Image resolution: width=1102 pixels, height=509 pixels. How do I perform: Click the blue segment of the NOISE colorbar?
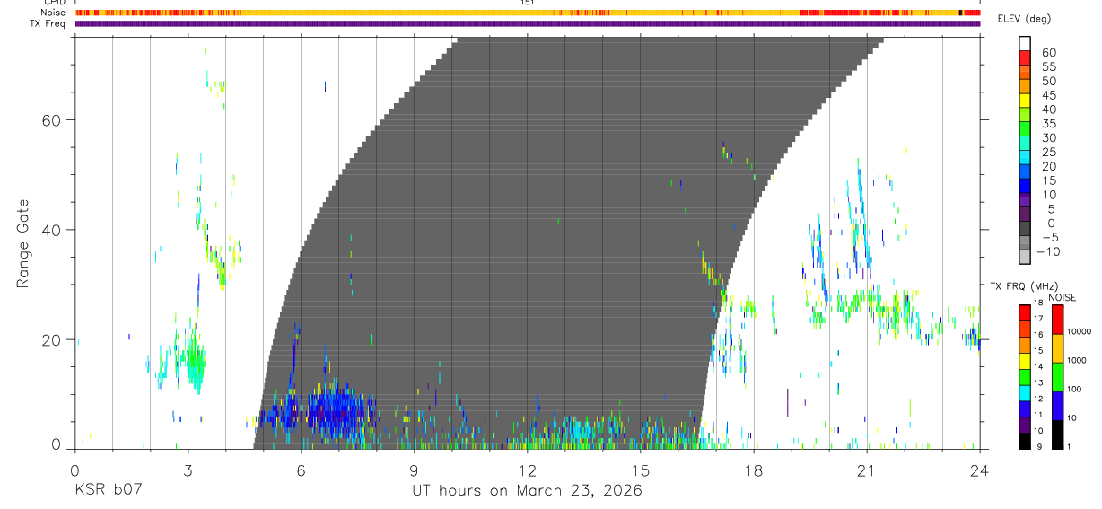(1058, 406)
